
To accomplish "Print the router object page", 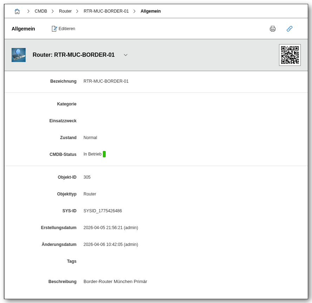I will coord(273,29).
